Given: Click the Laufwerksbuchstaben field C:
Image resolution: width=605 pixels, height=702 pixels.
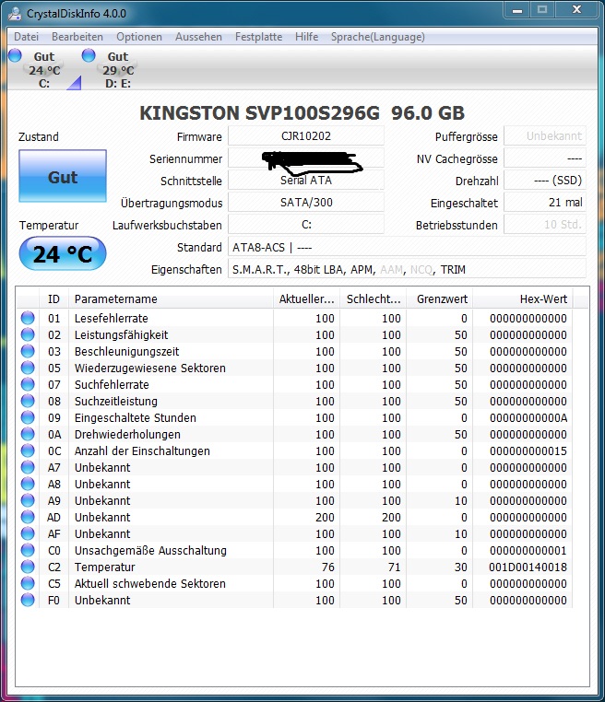Looking at the screenshot, I should [x=306, y=224].
